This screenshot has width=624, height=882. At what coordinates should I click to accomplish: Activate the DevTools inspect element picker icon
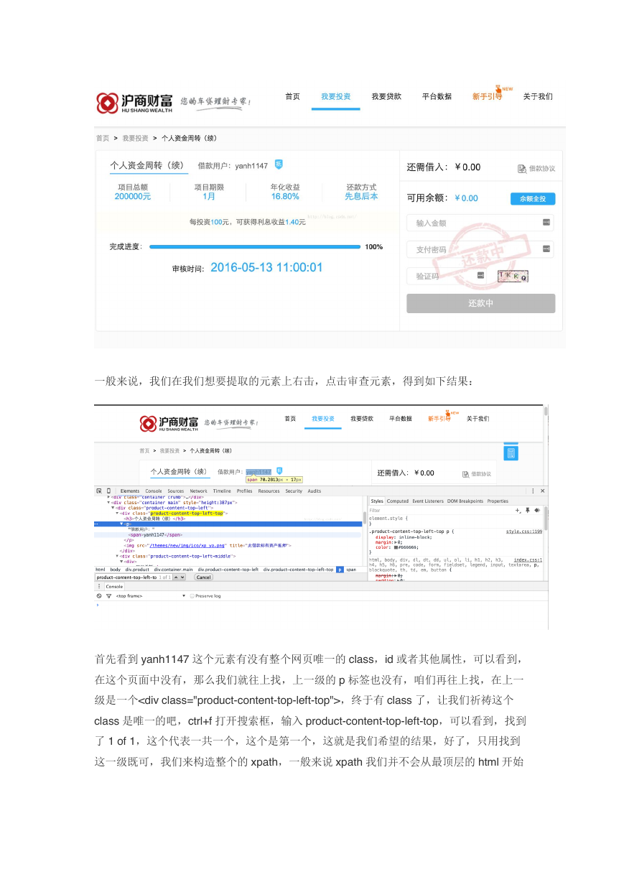pyautogui.click(x=99, y=491)
